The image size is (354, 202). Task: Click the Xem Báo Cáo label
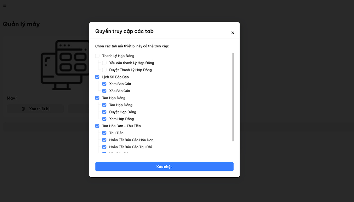click(x=120, y=84)
